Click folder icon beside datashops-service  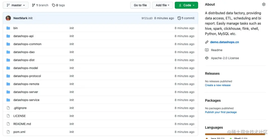pyautogui.click(x=8, y=100)
